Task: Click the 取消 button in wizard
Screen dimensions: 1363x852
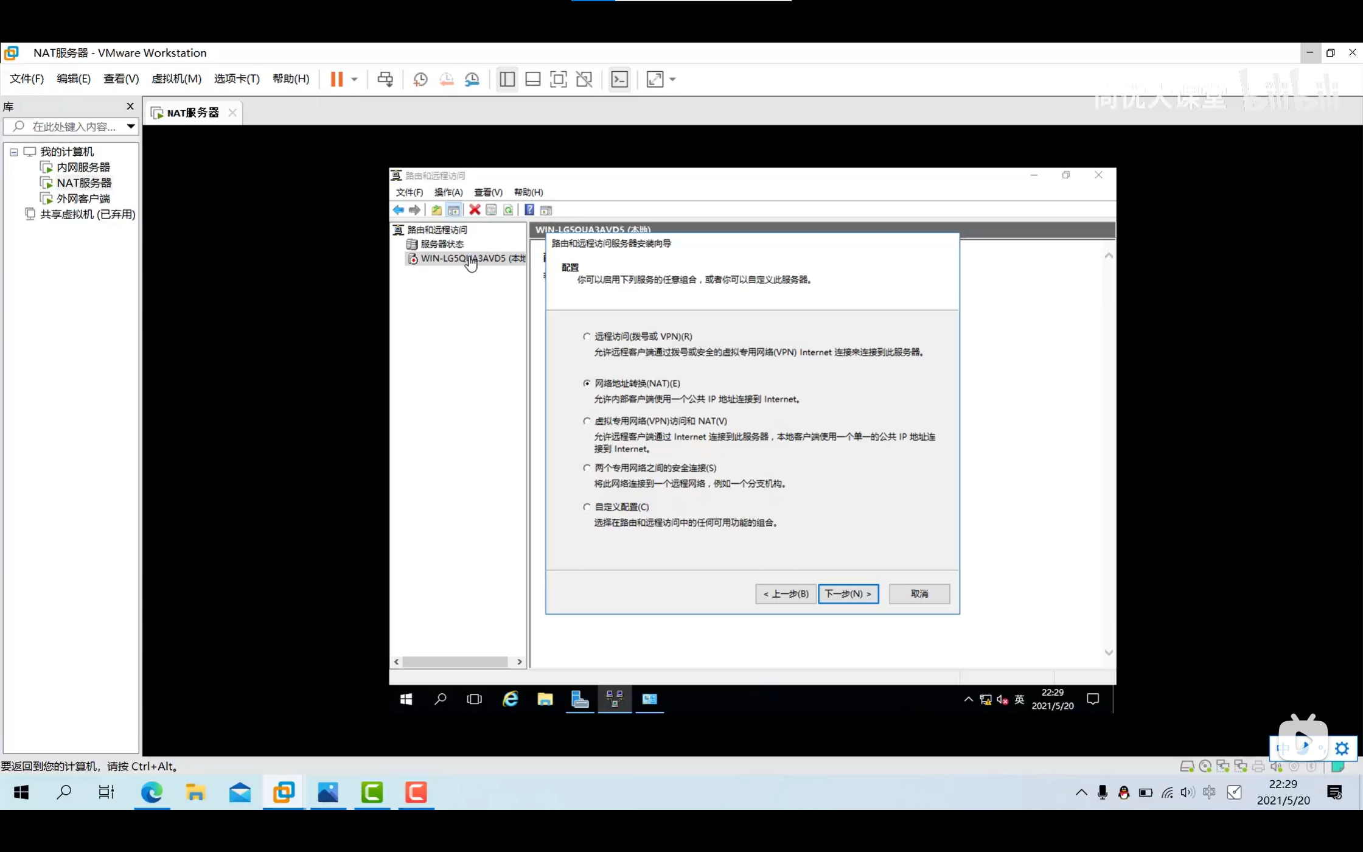Action: 919,593
